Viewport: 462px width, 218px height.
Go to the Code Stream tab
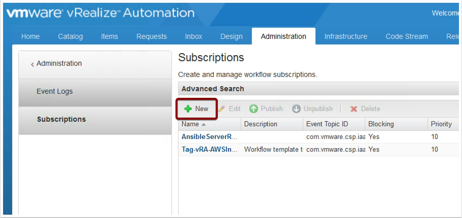pyautogui.click(x=407, y=36)
